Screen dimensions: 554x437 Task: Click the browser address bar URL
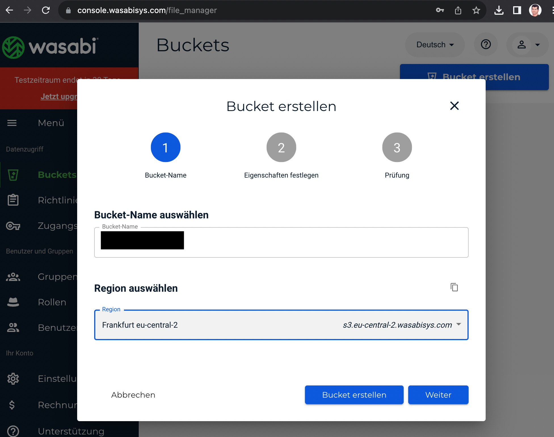pos(147,10)
